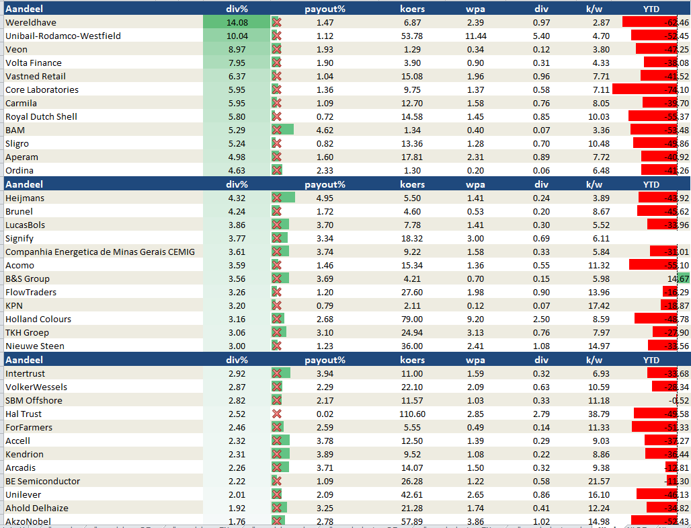This screenshot has height=528, width=691.
Task: Select the KPN k/w value 17.42
Action: 599,305
